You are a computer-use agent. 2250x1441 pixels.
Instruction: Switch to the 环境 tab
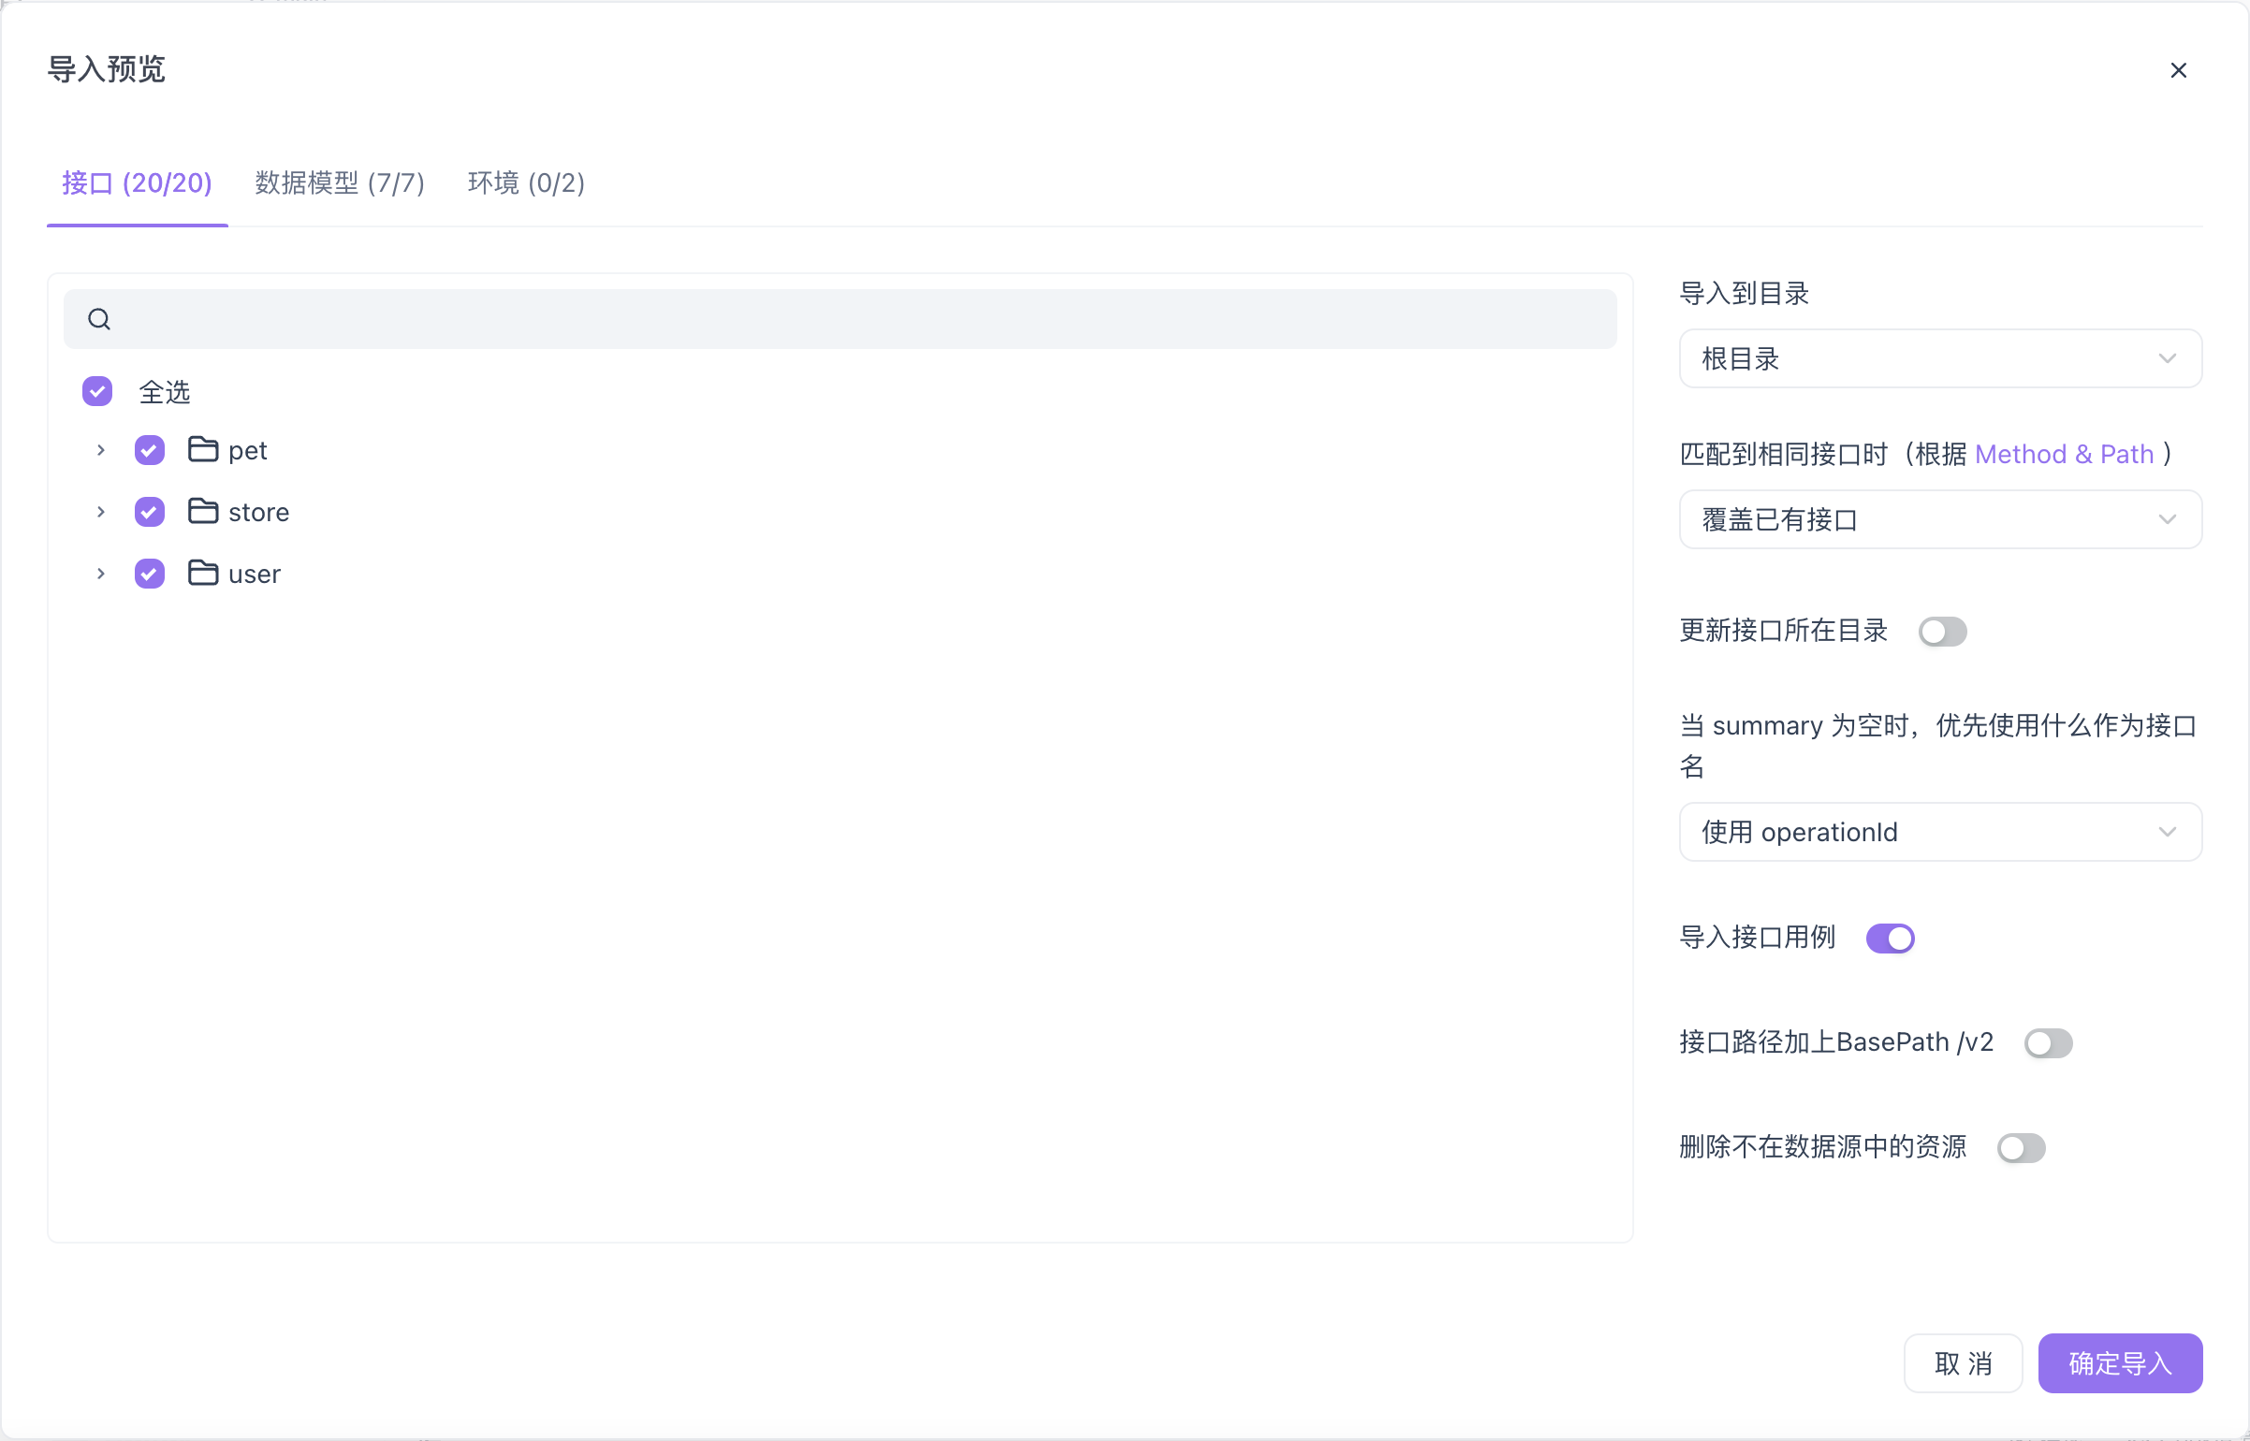click(x=525, y=183)
